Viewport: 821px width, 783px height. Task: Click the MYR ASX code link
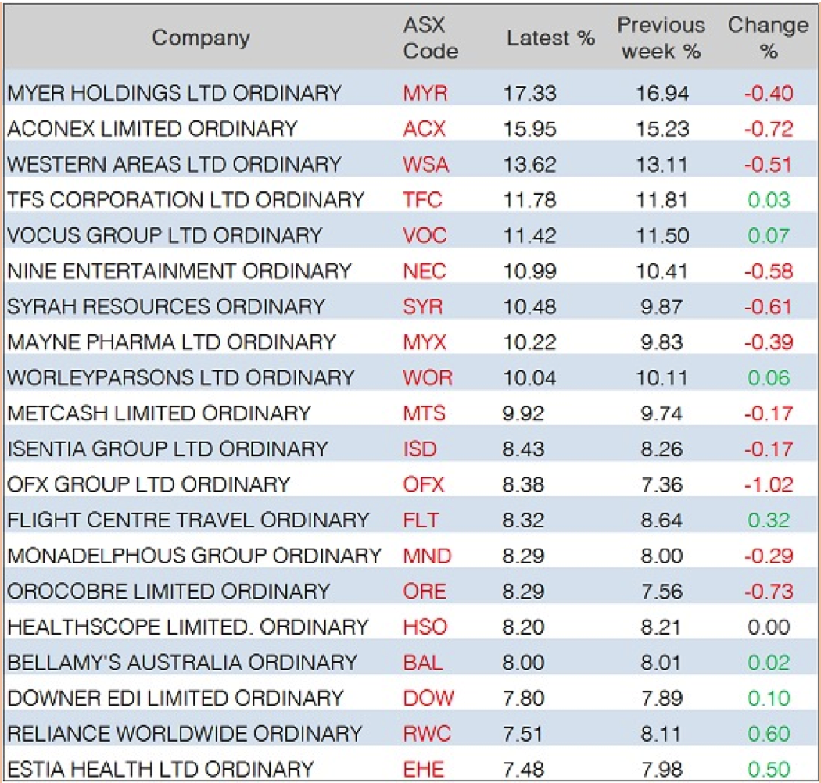coord(425,94)
